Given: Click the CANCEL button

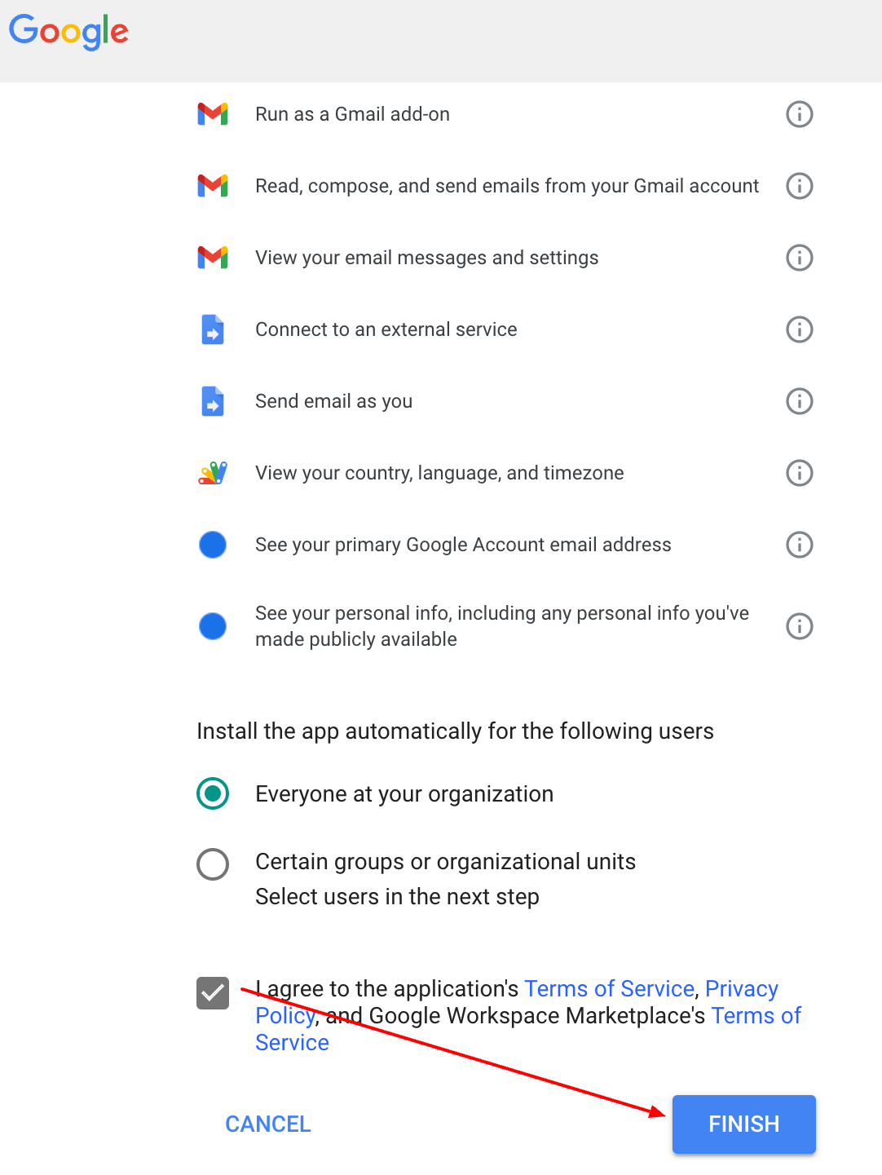Looking at the screenshot, I should (268, 1124).
